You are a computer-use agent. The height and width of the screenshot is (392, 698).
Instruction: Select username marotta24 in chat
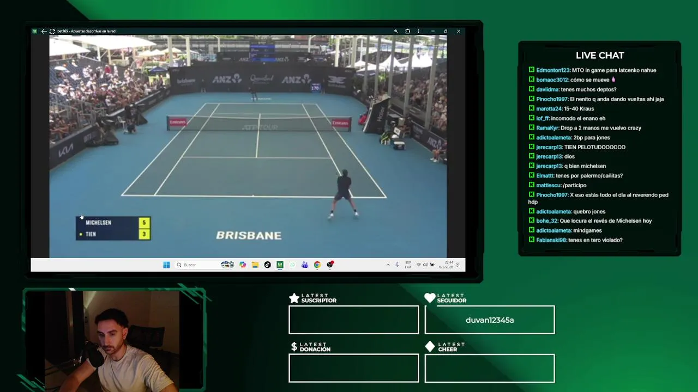(549, 109)
